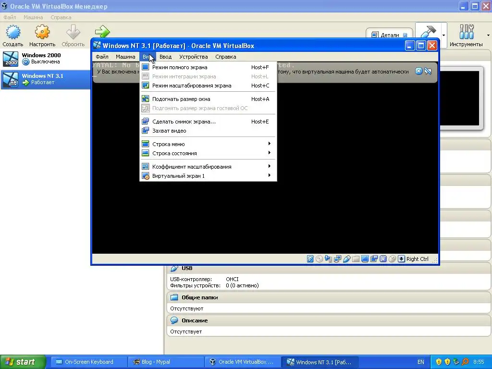Open dropdown arrow beside Инструменты
Image resolution: width=492 pixels, height=369 pixels.
(x=488, y=35)
